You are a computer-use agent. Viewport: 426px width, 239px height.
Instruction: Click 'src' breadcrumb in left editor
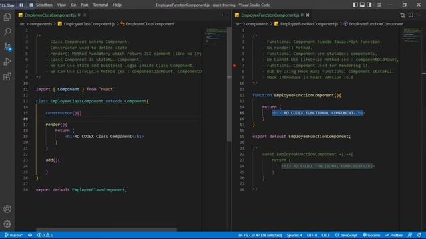(x=22, y=24)
